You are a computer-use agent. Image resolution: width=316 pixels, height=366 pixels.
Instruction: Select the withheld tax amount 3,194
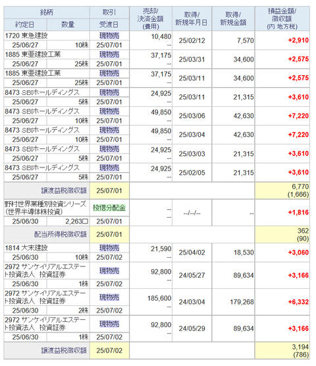point(300,347)
